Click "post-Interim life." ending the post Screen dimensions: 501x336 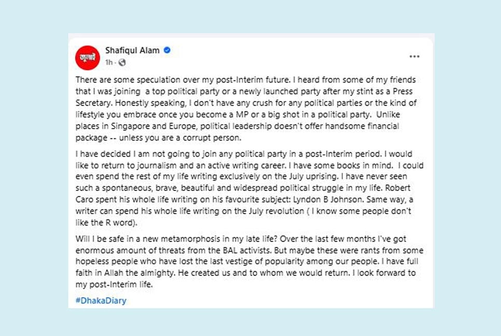[121, 285]
